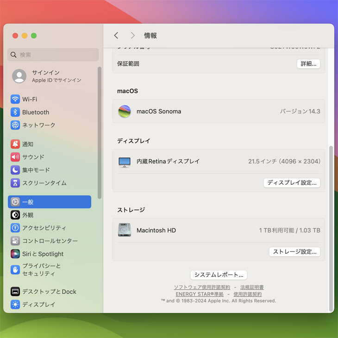Select 集中モード moon icon
Viewport: 338px width, 338px height.
coord(15,170)
